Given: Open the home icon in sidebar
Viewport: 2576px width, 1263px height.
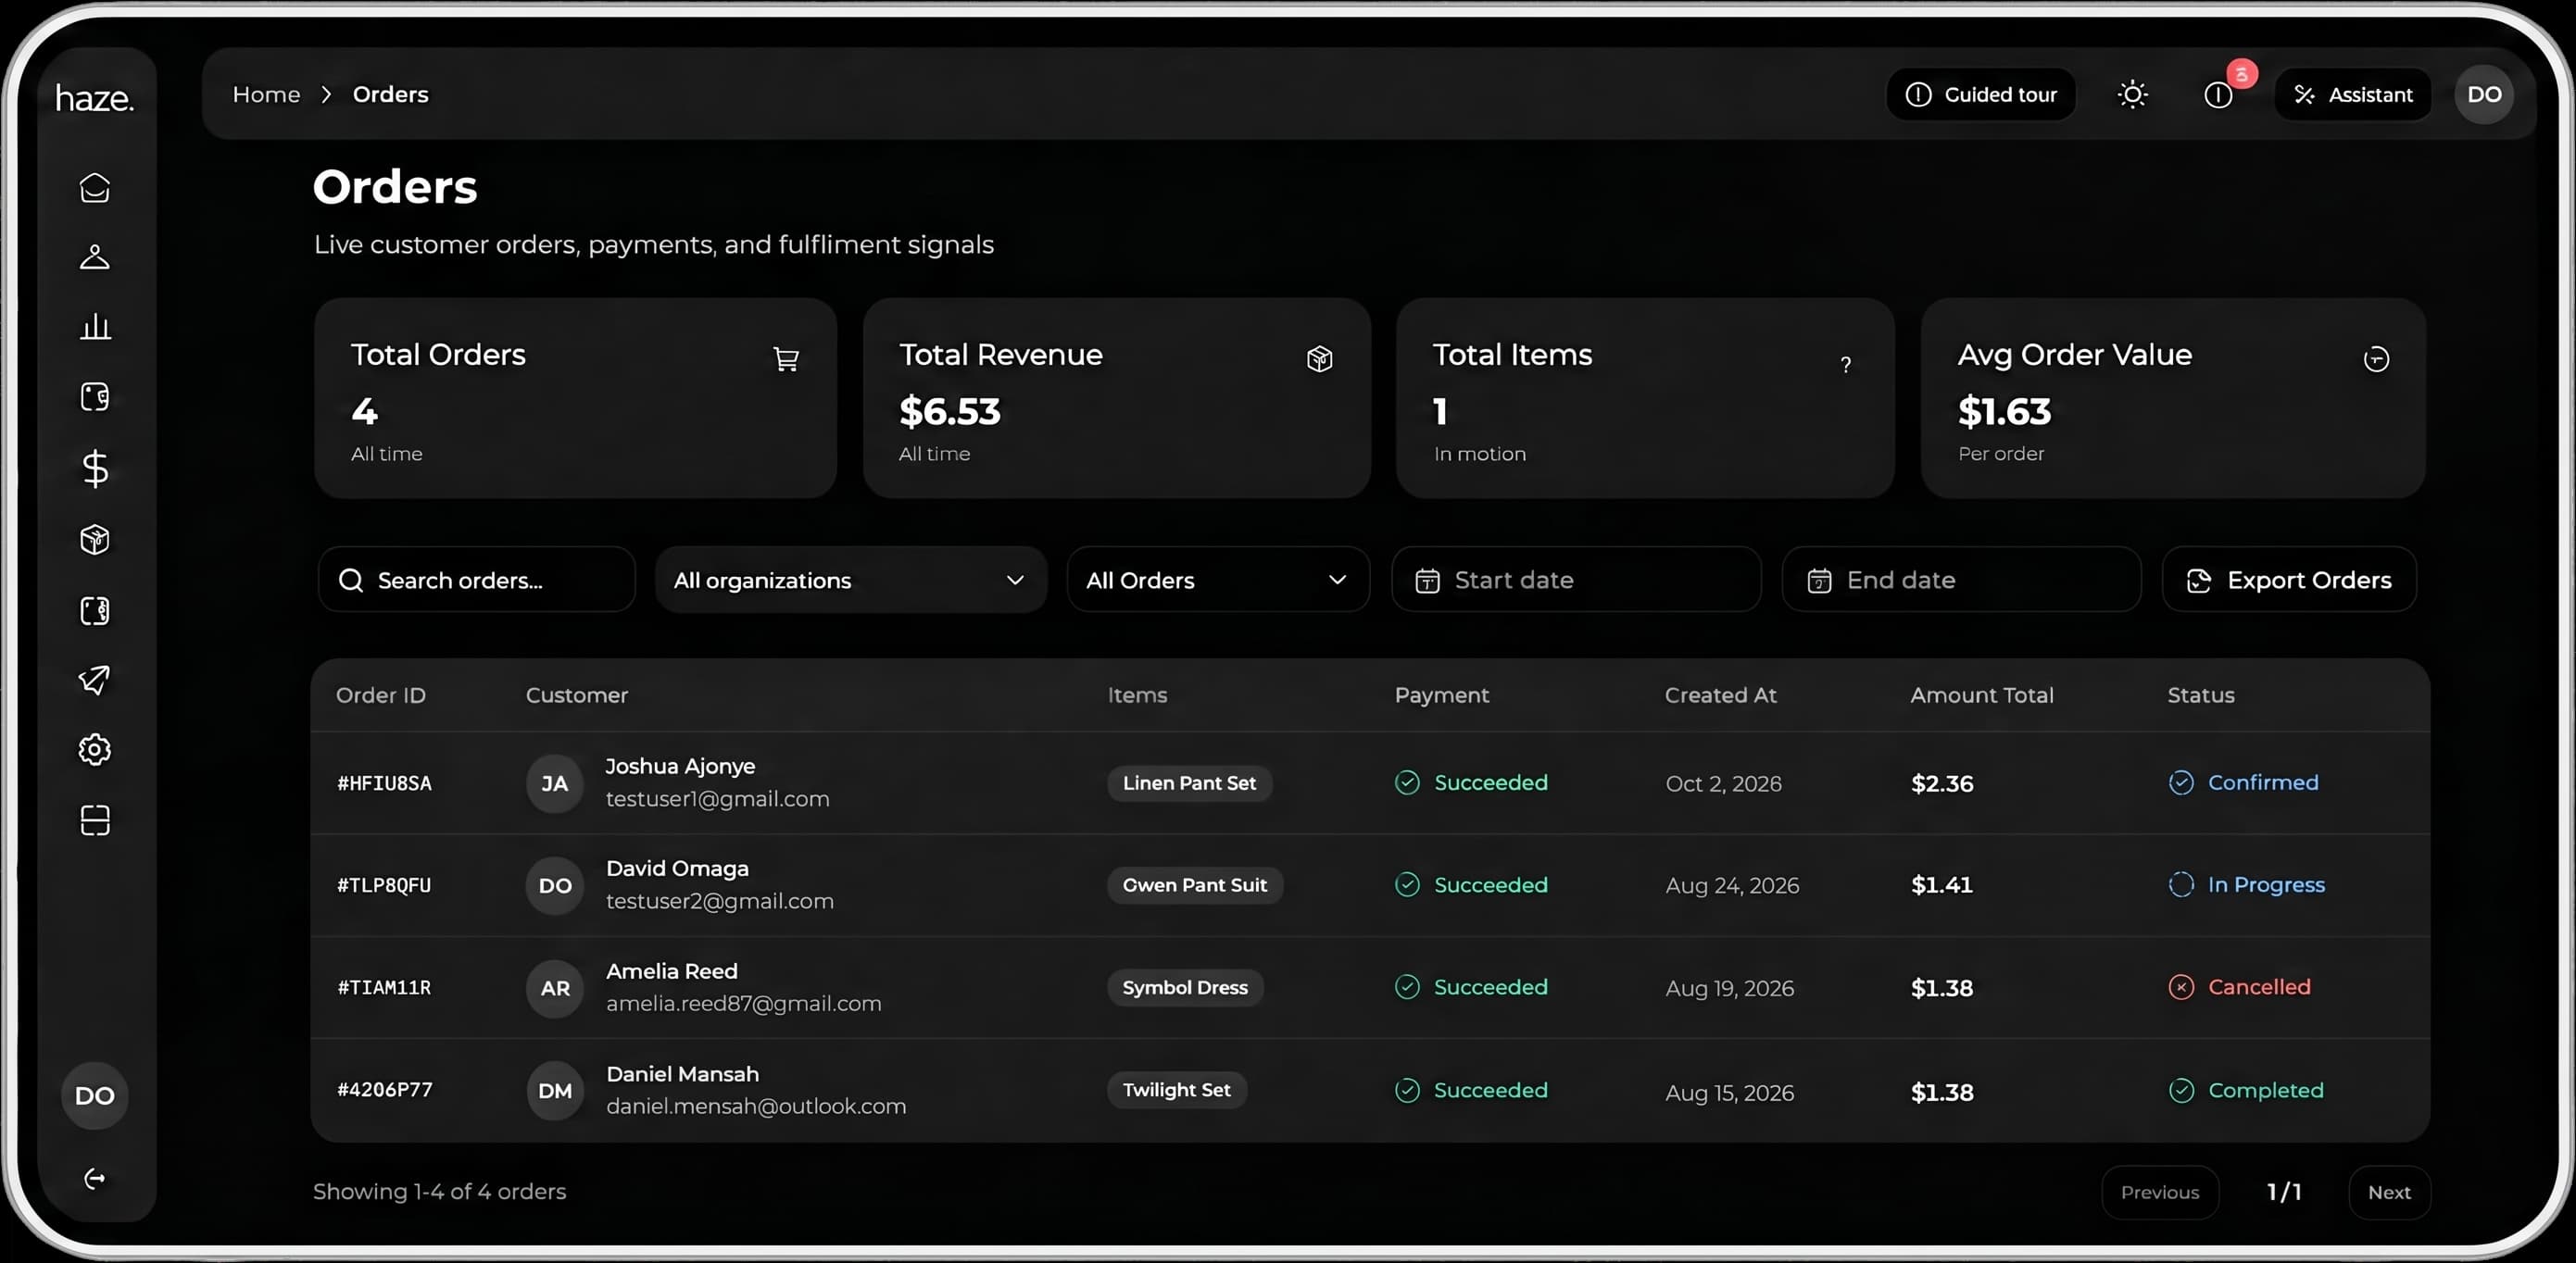Looking at the screenshot, I should [x=95, y=188].
